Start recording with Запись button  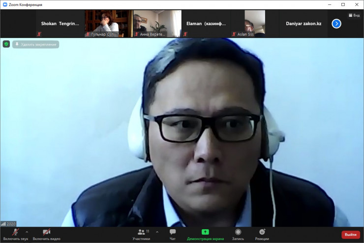238,232
